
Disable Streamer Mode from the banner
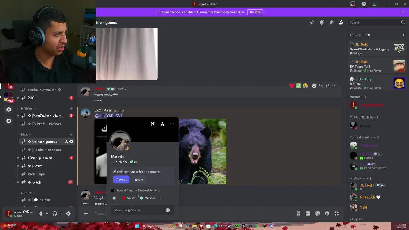tap(255, 12)
